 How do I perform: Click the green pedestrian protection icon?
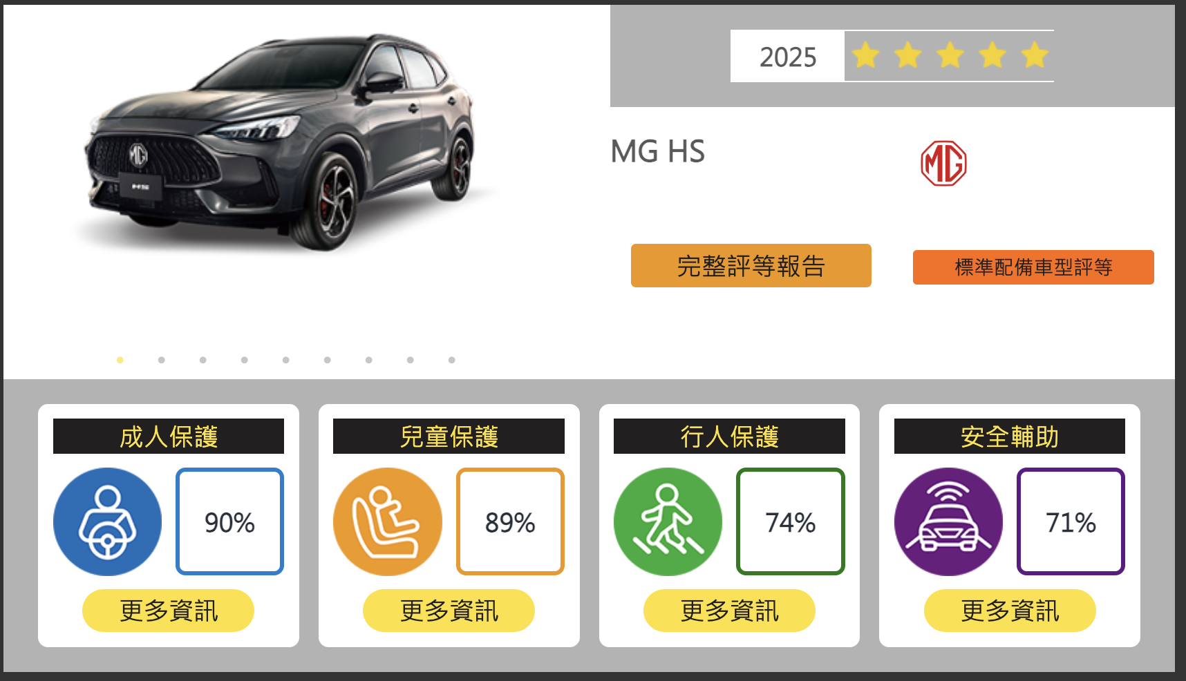pyautogui.click(x=668, y=521)
